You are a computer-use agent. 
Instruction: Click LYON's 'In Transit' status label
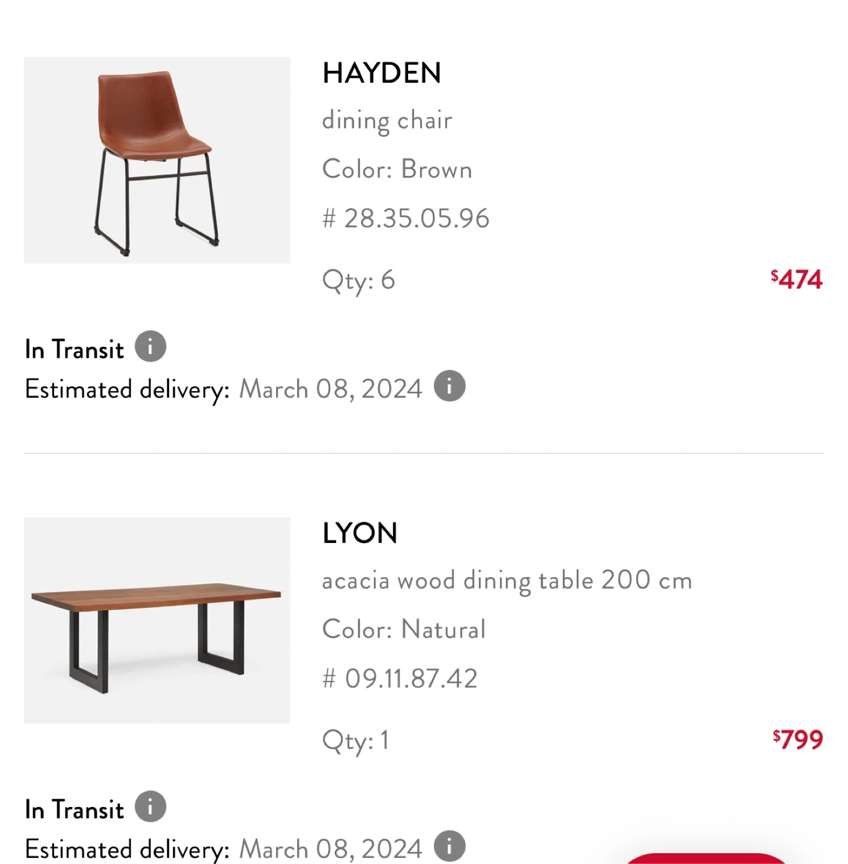pos(74,809)
